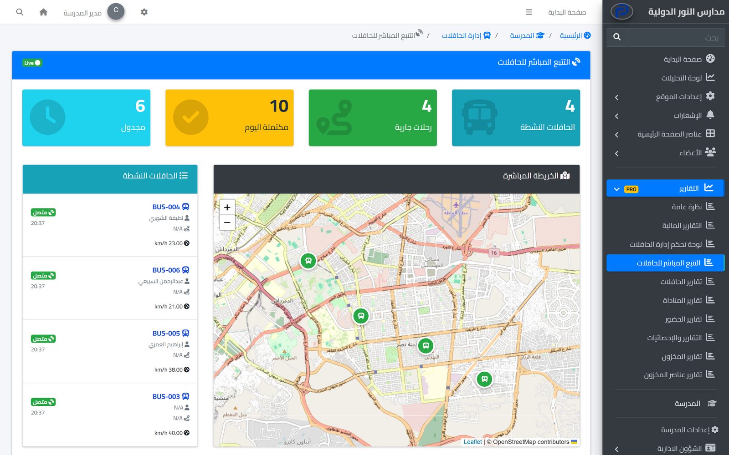This screenshot has height=455, width=729.
Task: Open التقارير المالية menu item
Action: [x=665, y=225]
